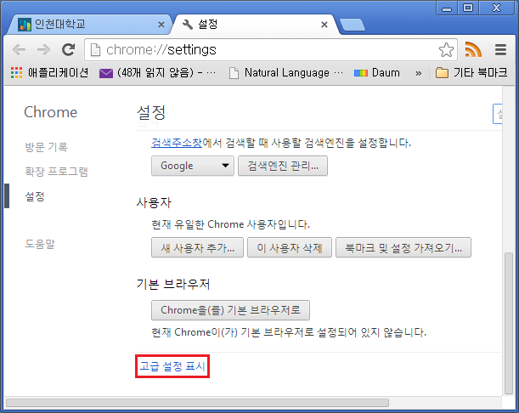The height and width of the screenshot is (413, 519).
Task: Click the vertical scrollbar thumb
Action: (x=509, y=323)
